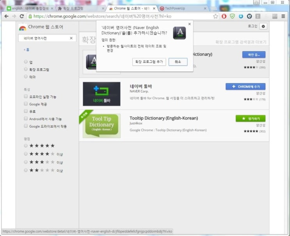Screen dimensions: 290x236
Task: Select the five-star rating filter
Action: coord(26,146)
